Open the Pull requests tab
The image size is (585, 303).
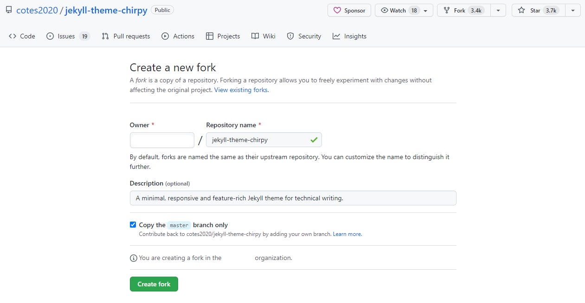click(126, 36)
